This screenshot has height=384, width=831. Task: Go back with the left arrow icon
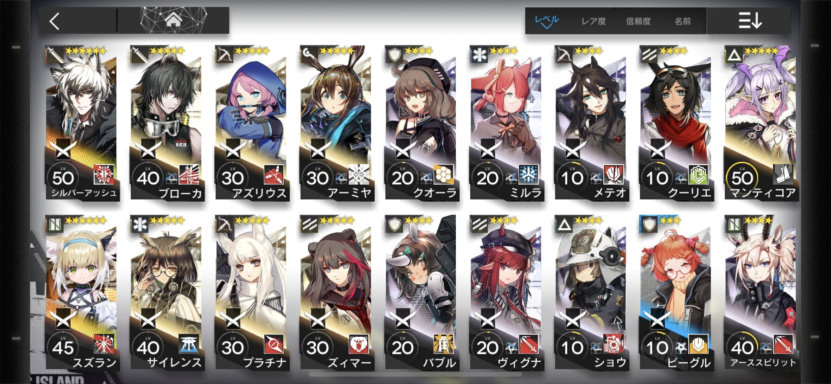(x=55, y=21)
